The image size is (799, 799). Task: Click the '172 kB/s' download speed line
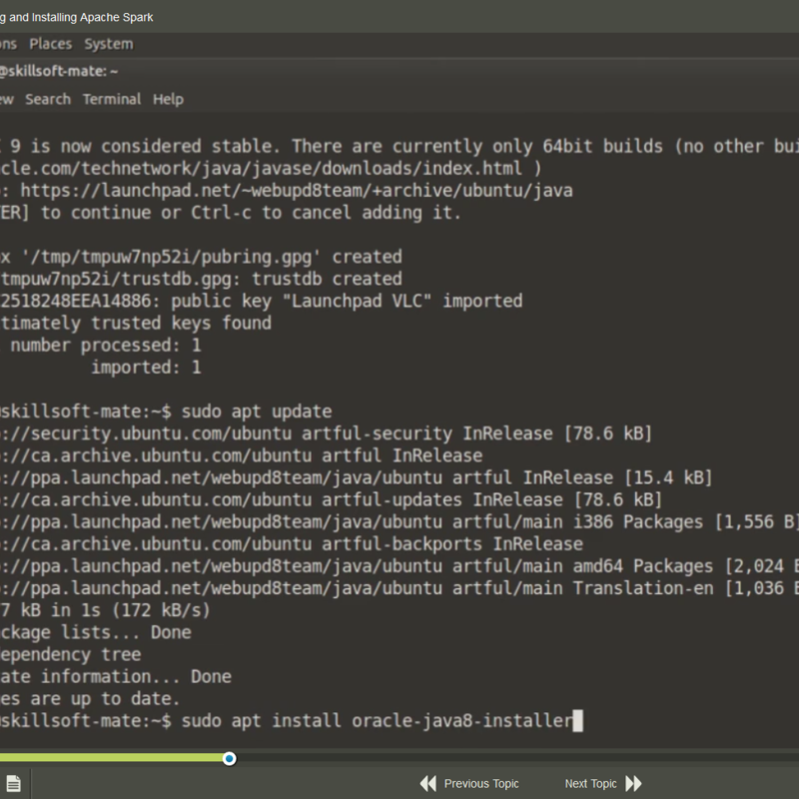pyautogui.click(x=105, y=610)
